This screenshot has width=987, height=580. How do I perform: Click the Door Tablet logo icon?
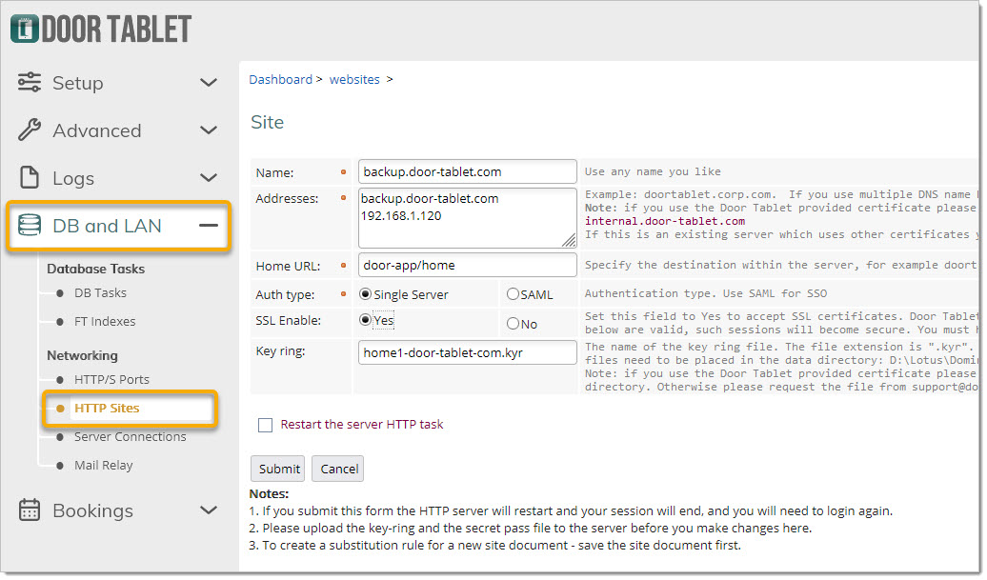pos(24,29)
